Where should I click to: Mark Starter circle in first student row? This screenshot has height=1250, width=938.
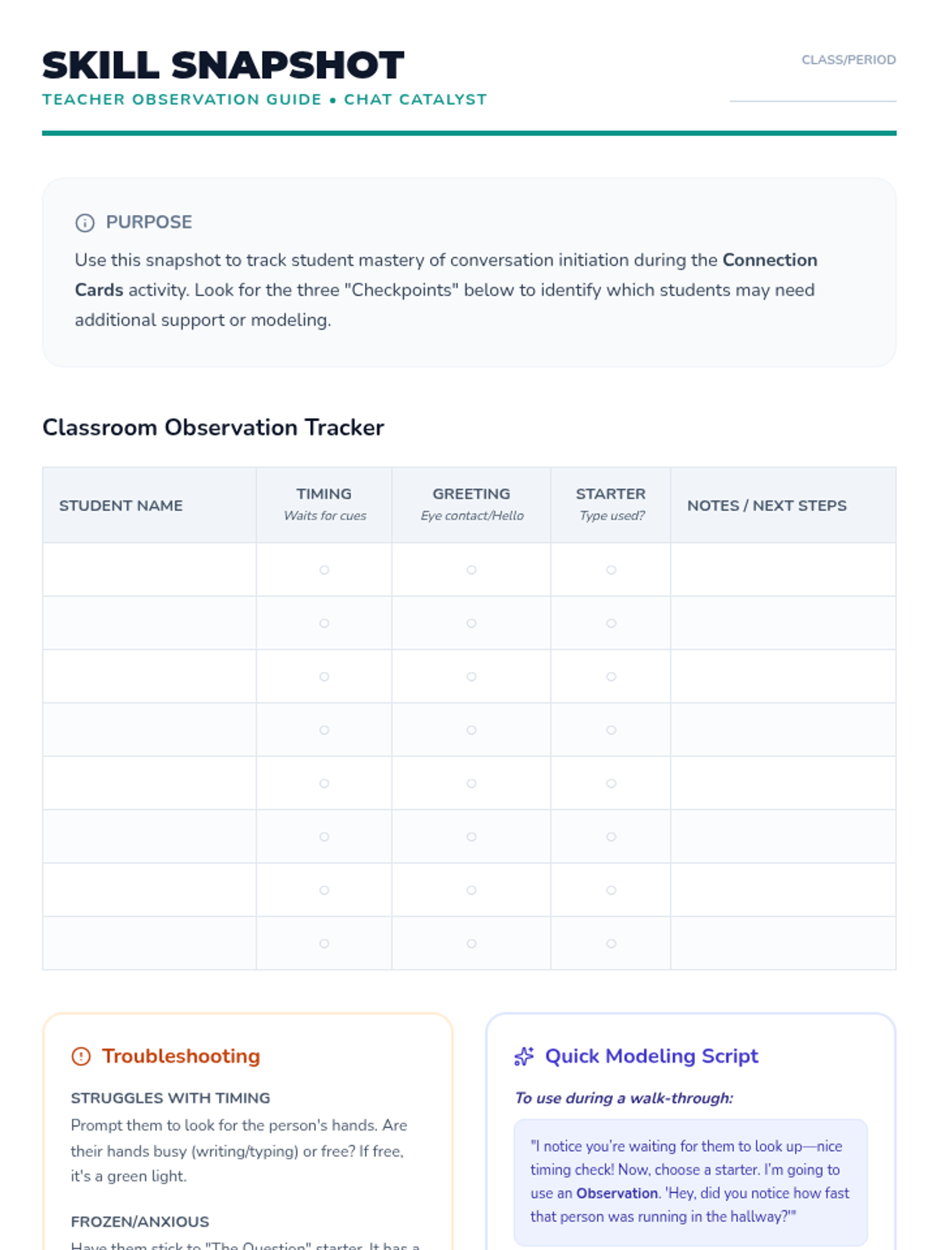(611, 570)
